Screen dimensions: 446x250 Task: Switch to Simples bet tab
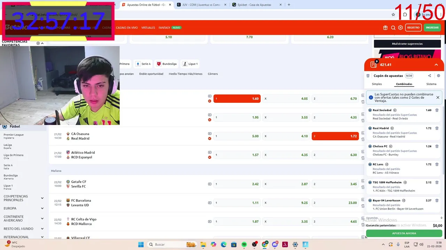(377, 84)
